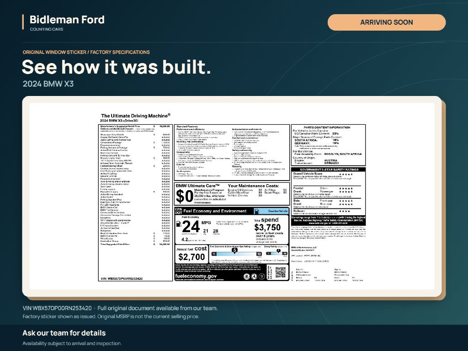
Task: Select the Fuel Economy & Greenhouse Gas Rating scale
Action: tap(236, 254)
